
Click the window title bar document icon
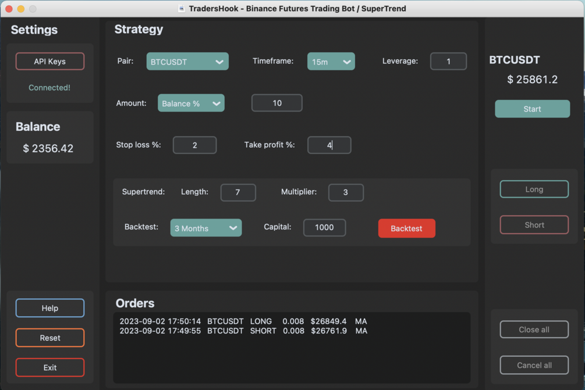(181, 9)
